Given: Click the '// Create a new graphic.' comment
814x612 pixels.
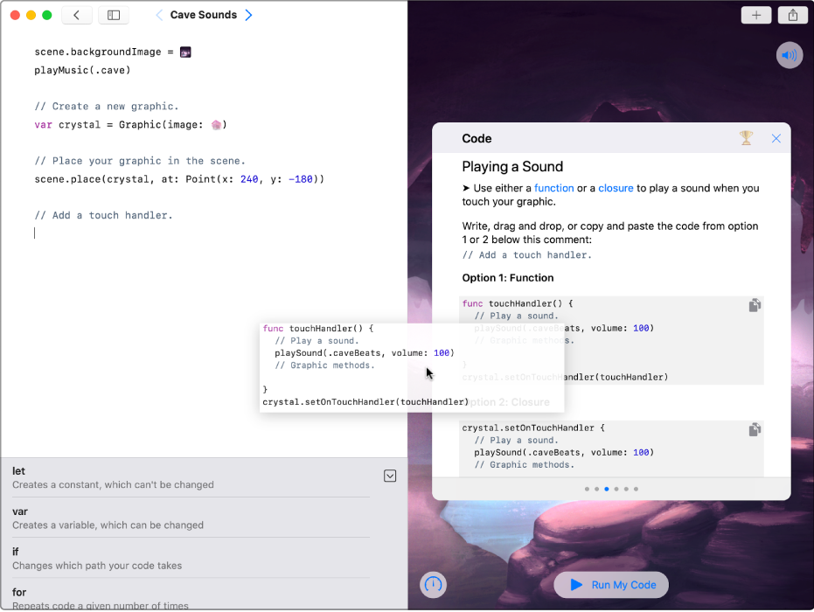Looking at the screenshot, I should click(107, 107).
